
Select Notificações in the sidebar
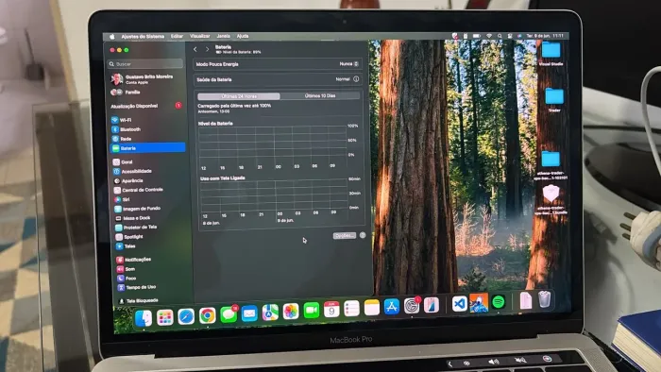[x=152, y=260]
